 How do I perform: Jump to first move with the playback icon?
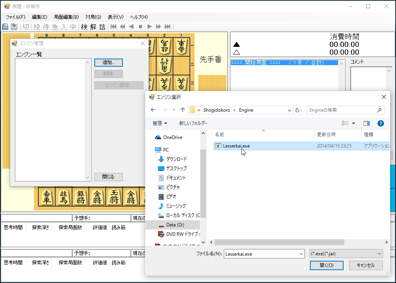tap(113, 26)
